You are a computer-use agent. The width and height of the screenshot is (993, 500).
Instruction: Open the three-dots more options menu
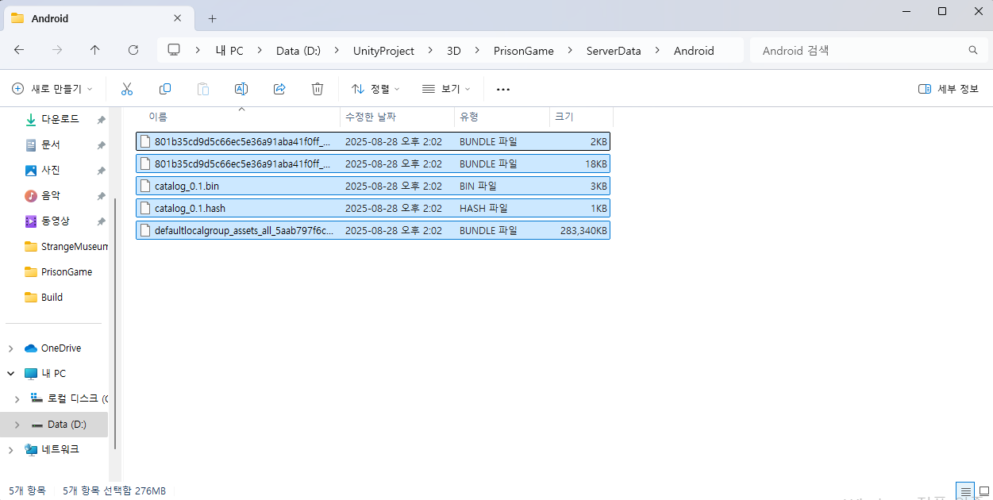coord(502,89)
